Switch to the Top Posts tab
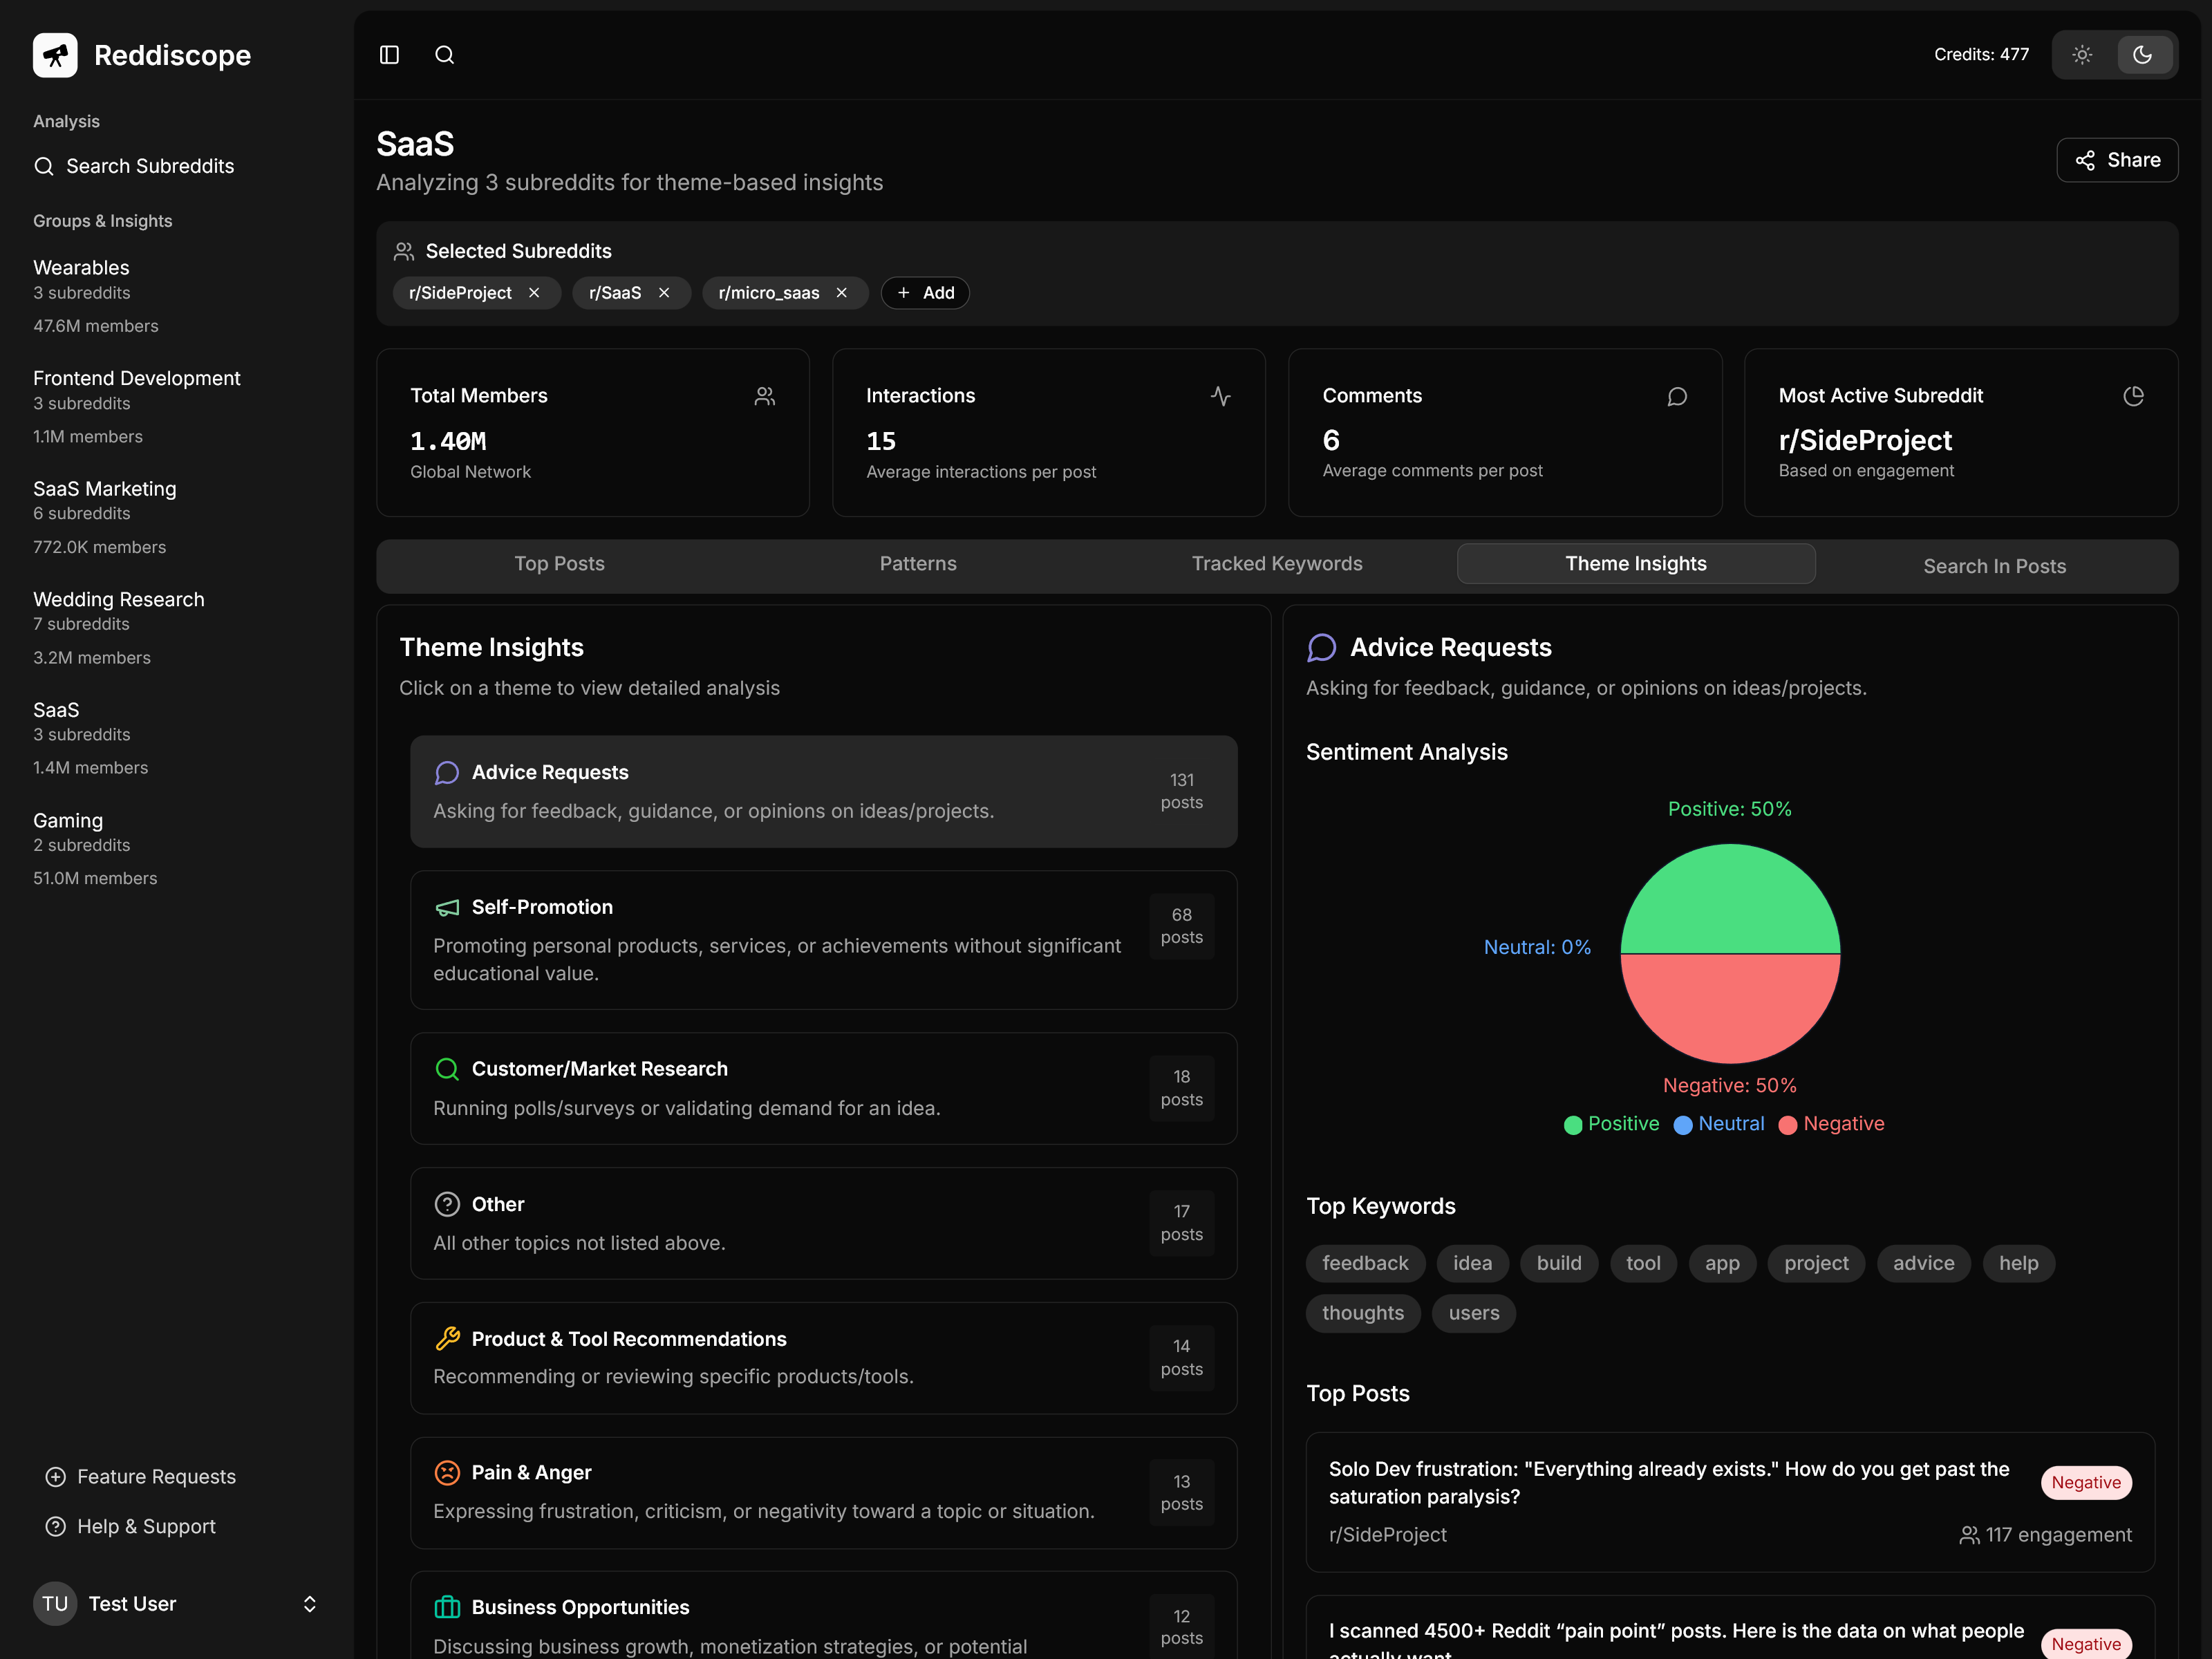 click(559, 564)
